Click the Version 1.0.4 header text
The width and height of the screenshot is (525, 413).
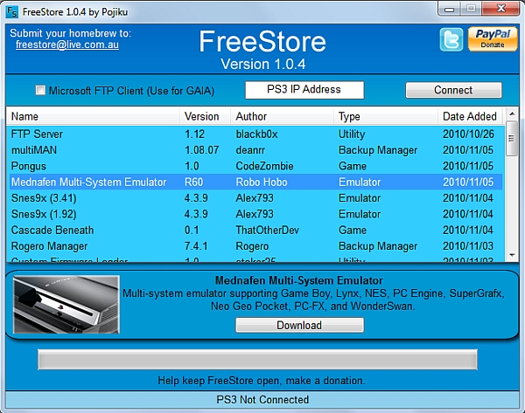(262, 64)
